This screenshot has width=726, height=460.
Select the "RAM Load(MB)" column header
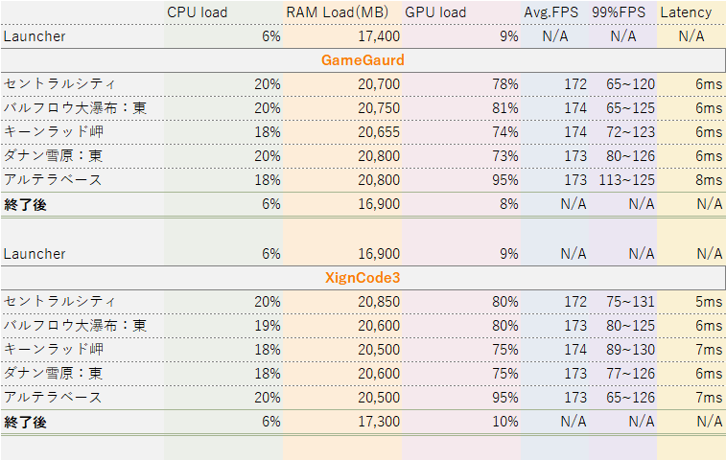342,12
